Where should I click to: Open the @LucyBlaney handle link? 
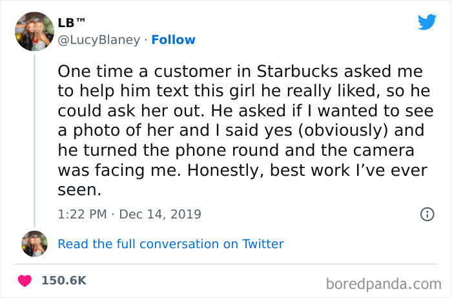click(x=99, y=39)
